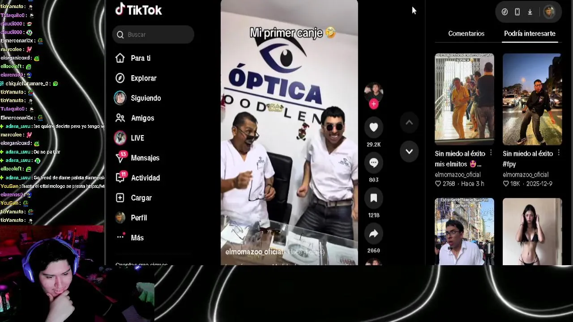Screen dimensions: 573x322
Task: Save video with bookmark icon
Action: 374,198
